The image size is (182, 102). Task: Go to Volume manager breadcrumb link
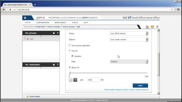coord(54,27)
